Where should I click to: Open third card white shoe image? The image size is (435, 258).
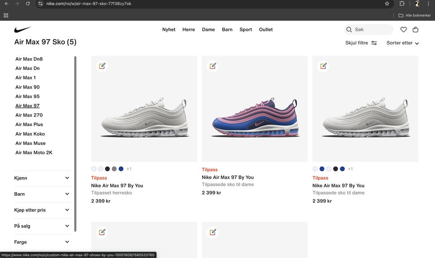[x=365, y=108]
